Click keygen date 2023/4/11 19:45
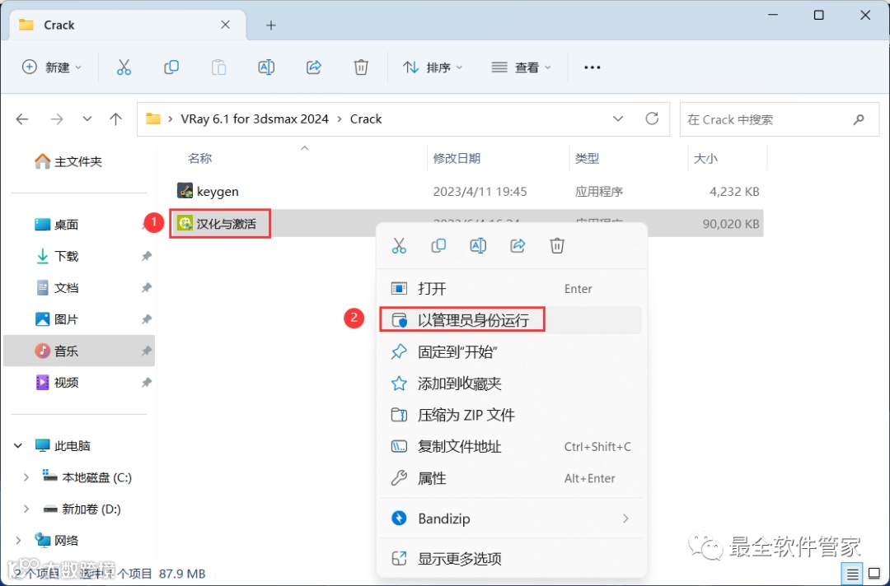Screen dimensions: 890x586 [480, 192]
